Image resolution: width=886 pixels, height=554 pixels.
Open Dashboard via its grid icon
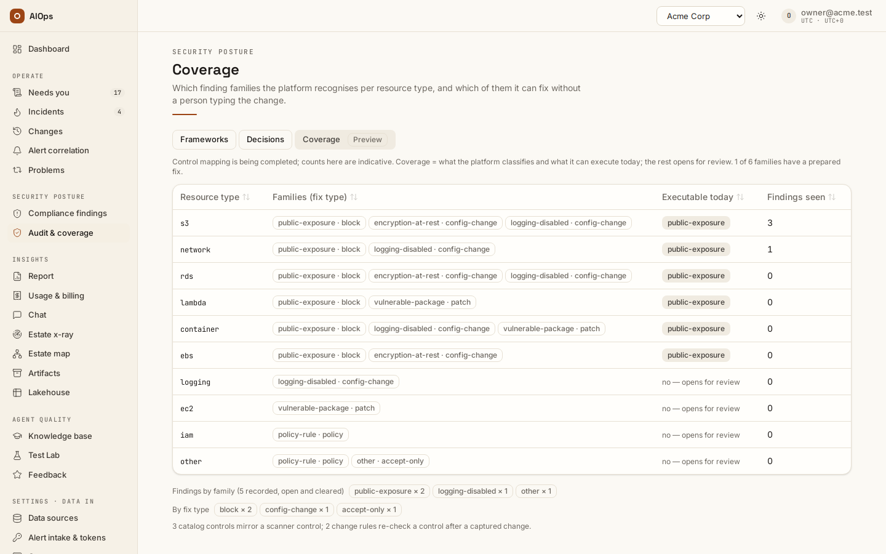(x=17, y=49)
